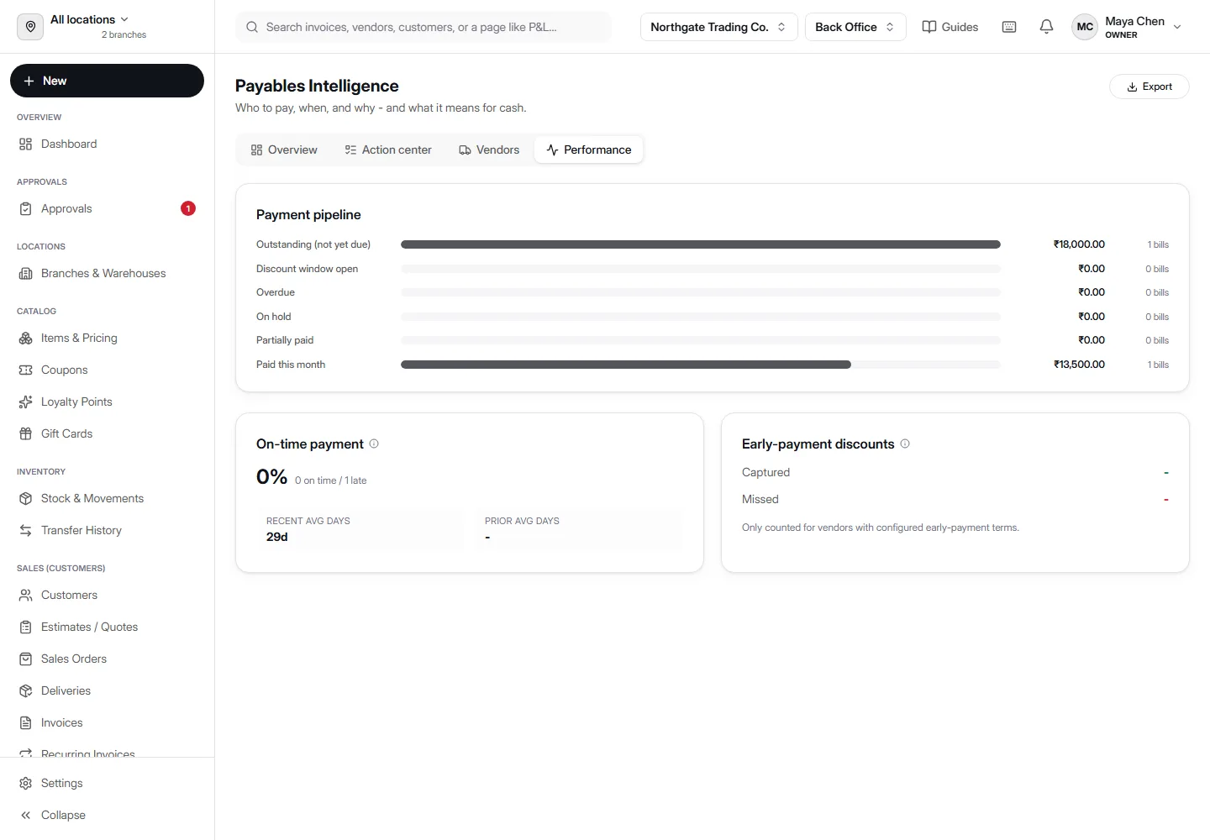Screen dimensions: 1210x840
Task: Open Sales Orders
Action: tap(107, 659)
